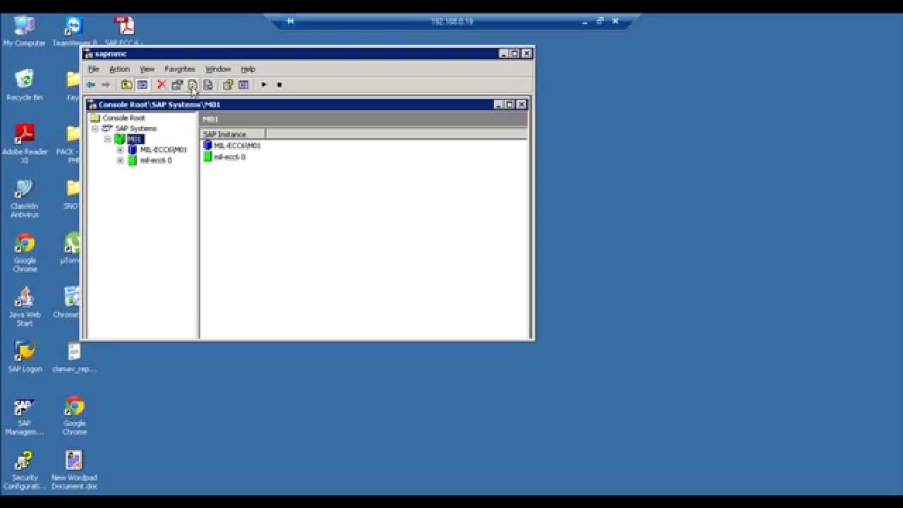Select the clamav_rep... file on the desktop

point(74,357)
